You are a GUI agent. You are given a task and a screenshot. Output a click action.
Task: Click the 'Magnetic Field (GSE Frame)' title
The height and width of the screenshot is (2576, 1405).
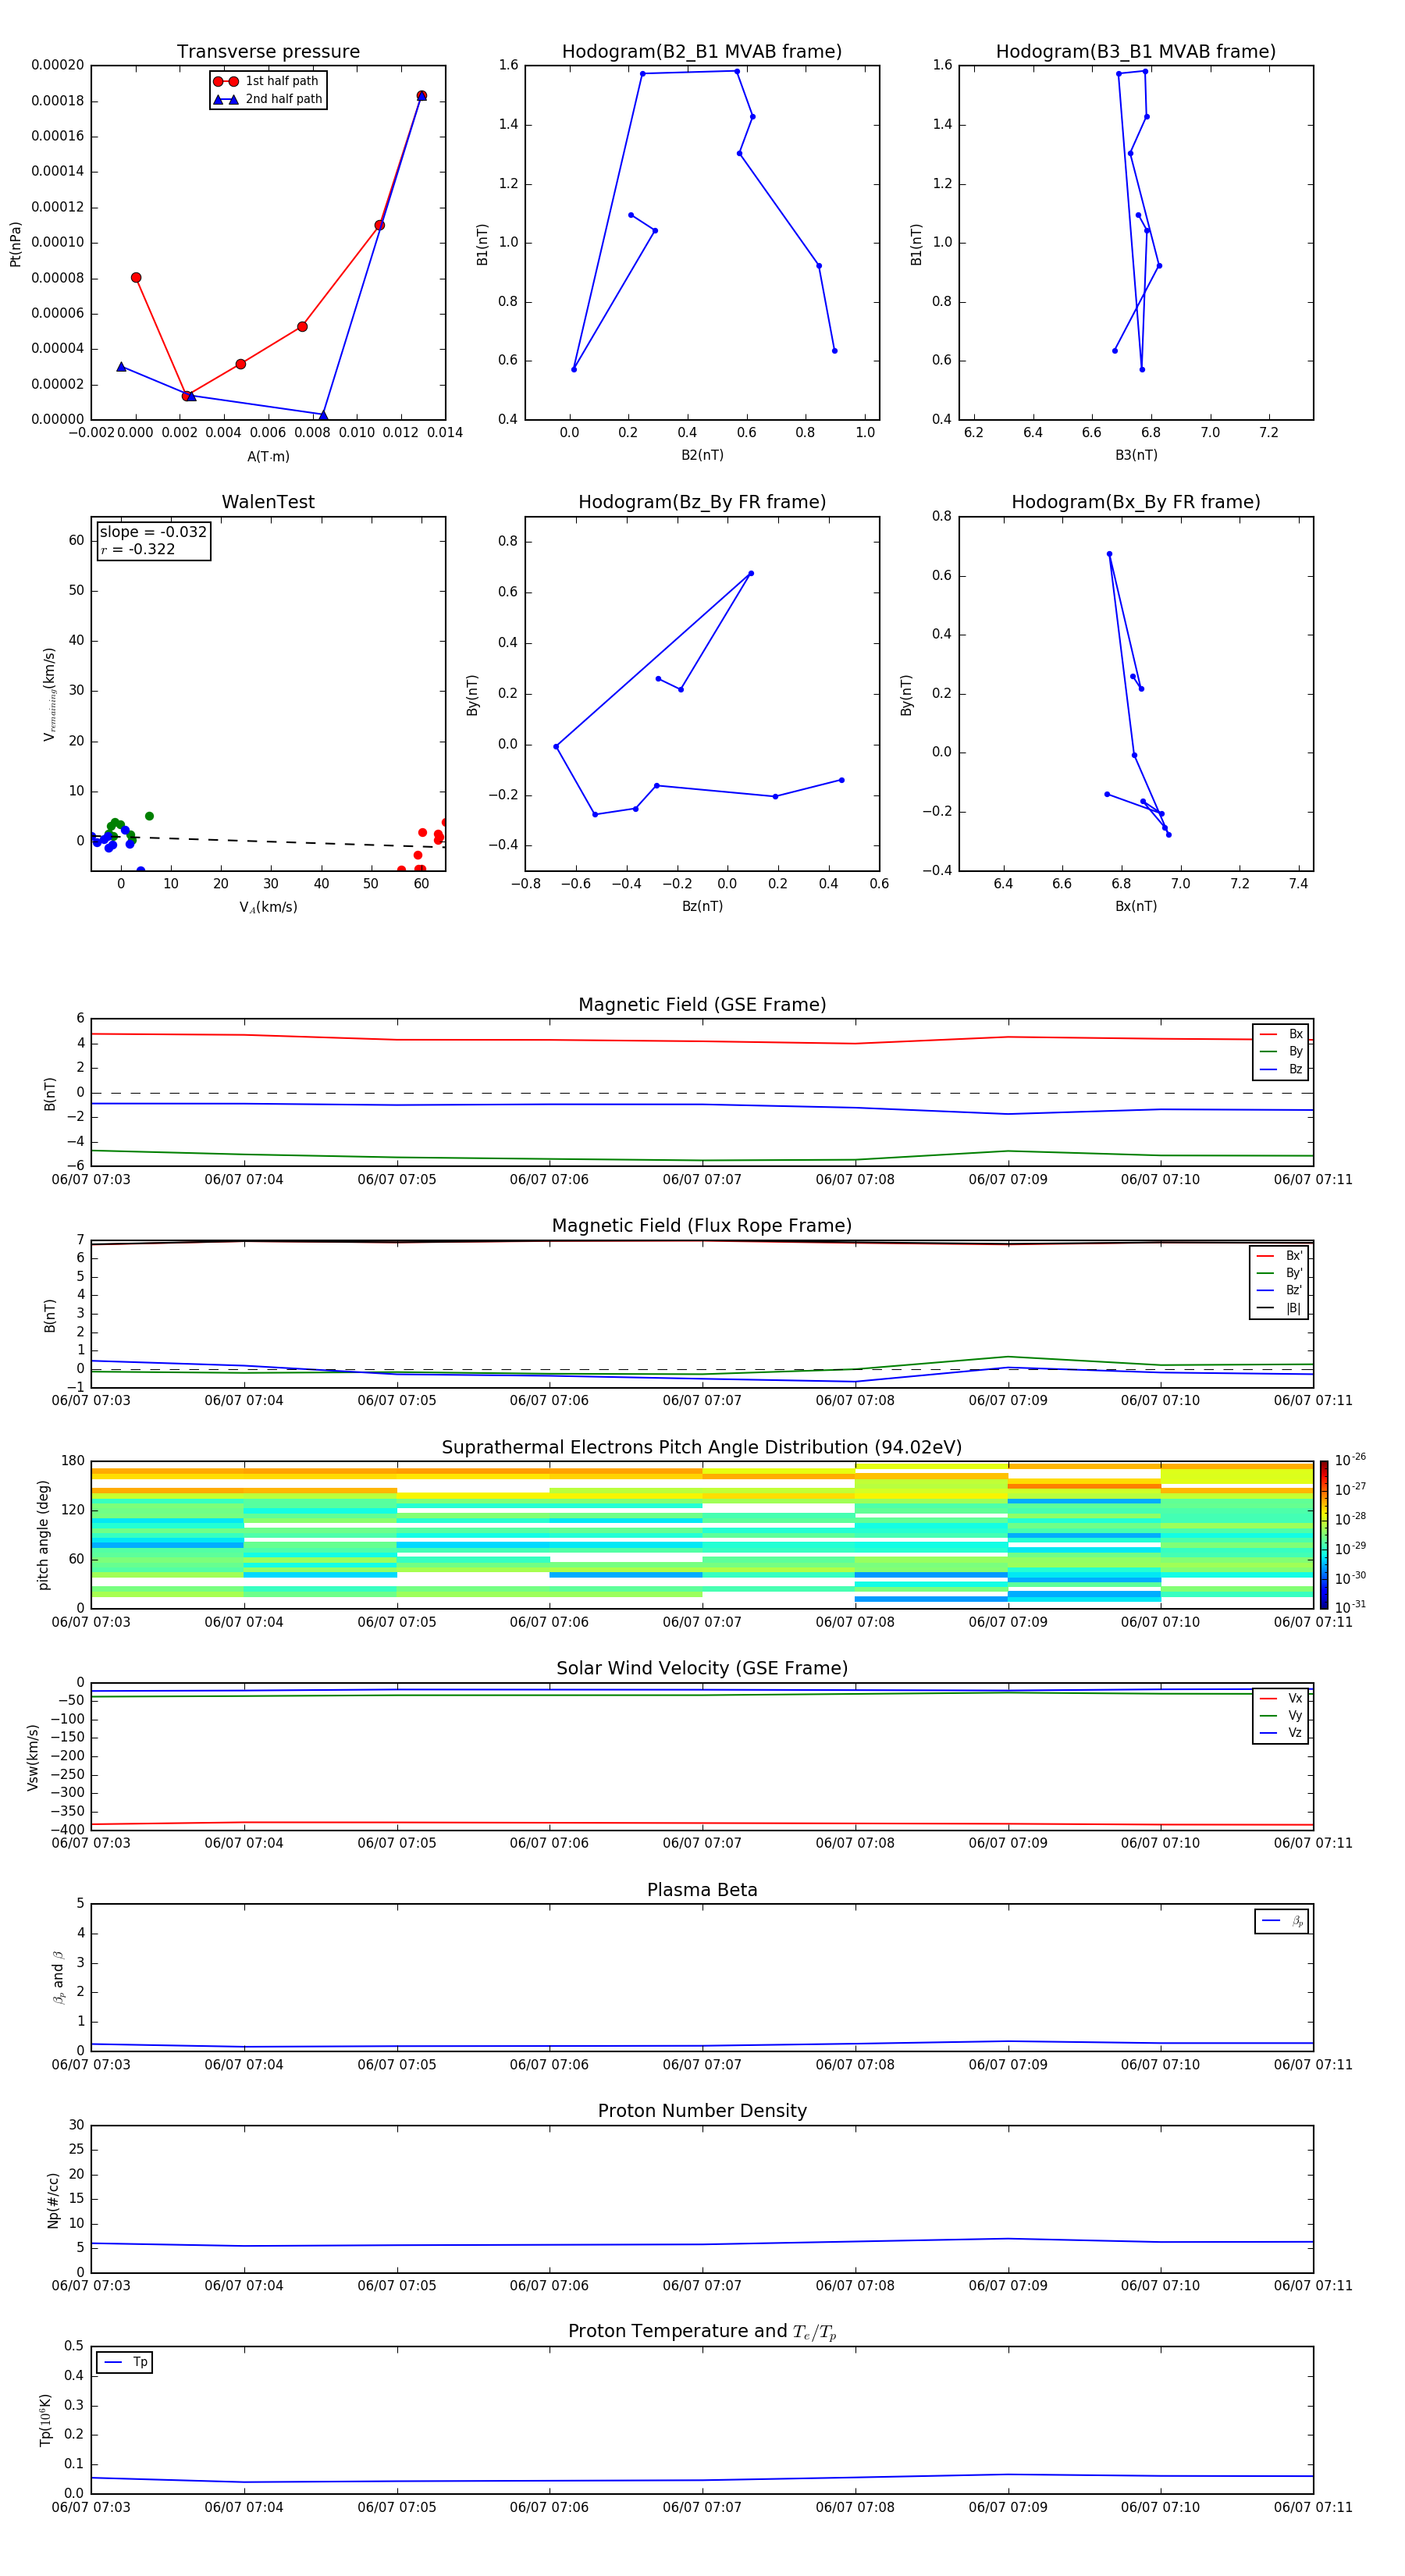[x=702, y=1005]
